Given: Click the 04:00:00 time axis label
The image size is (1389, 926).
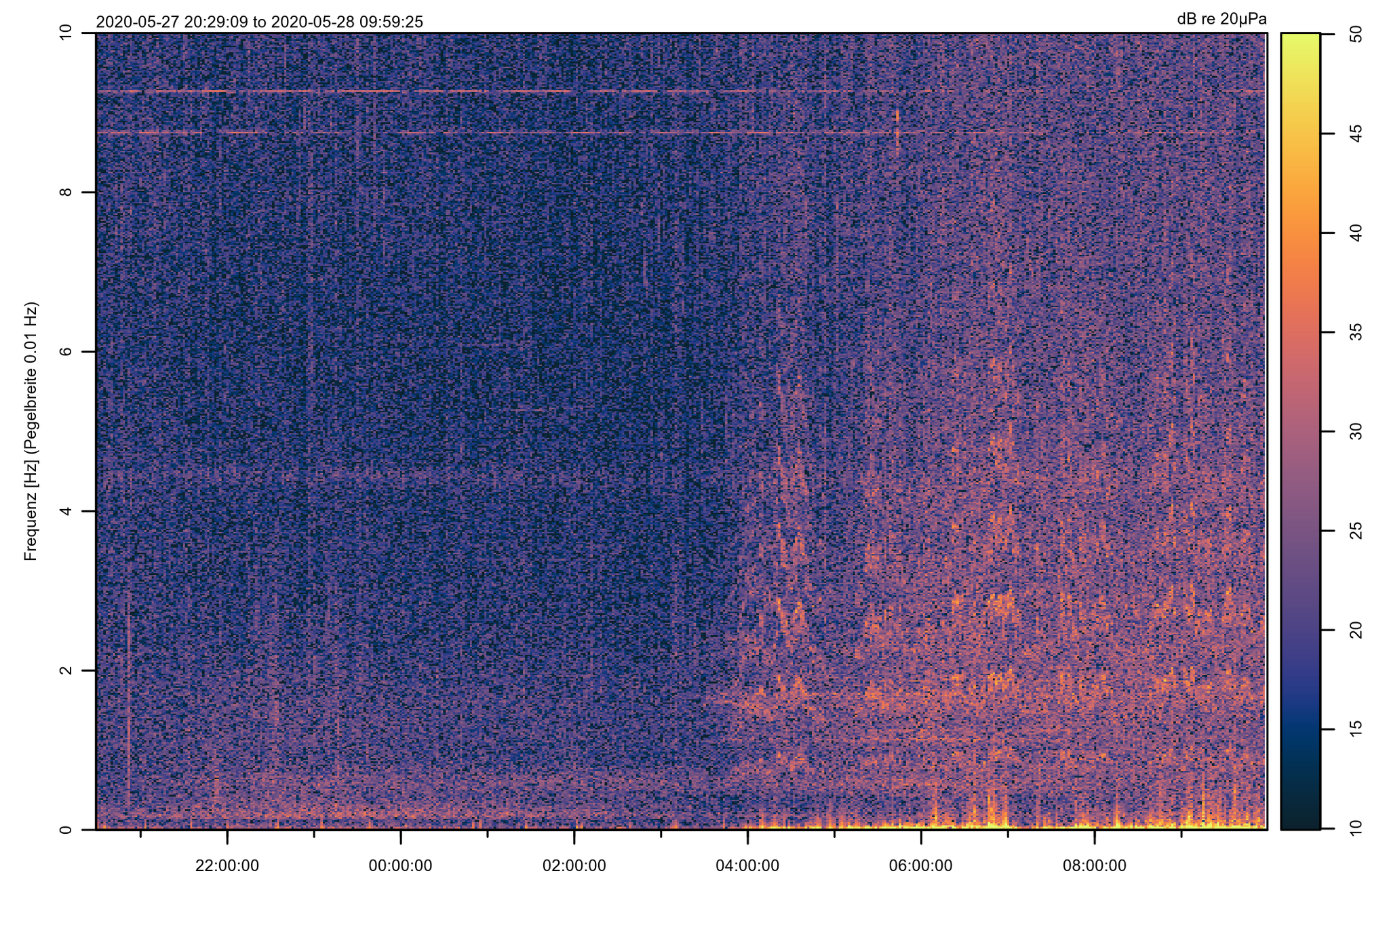Looking at the screenshot, I should [747, 866].
